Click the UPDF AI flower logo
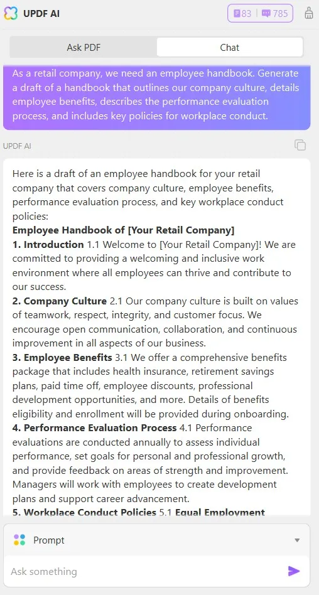The width and height of the screenshot is (319, 595). tap(11, 14)
